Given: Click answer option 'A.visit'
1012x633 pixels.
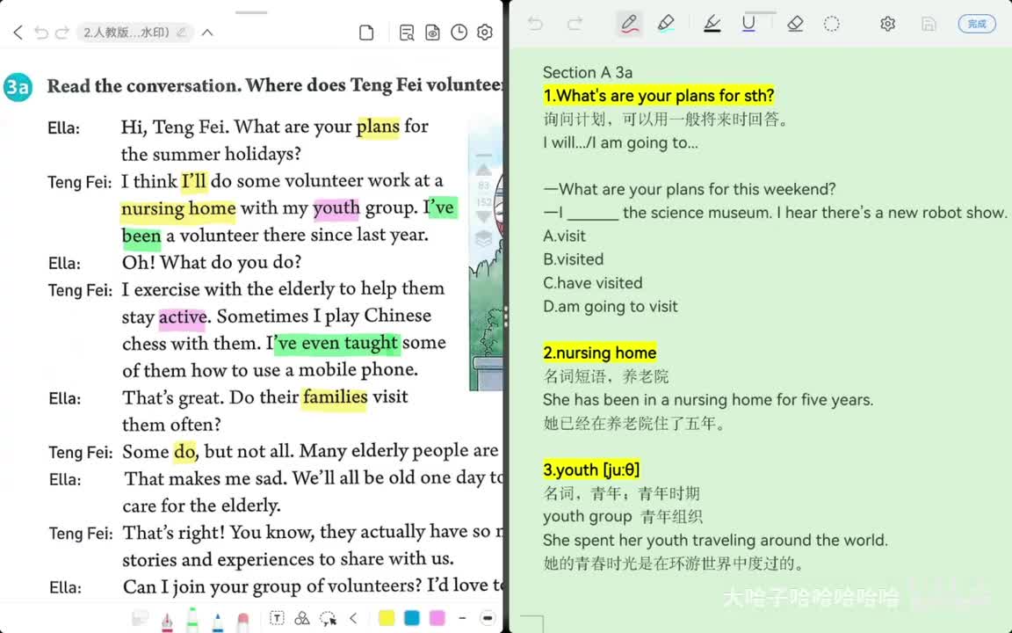Looking at the screenshot, I should (x=564, y=236).
